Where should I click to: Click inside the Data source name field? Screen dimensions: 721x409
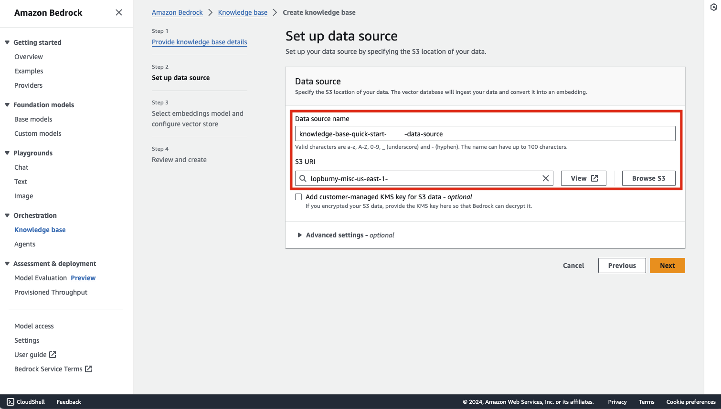pos(485,133)
